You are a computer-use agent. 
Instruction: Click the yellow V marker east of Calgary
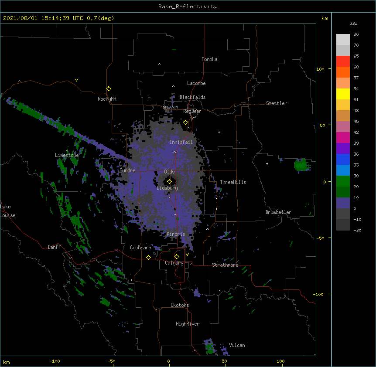point(187,255)
